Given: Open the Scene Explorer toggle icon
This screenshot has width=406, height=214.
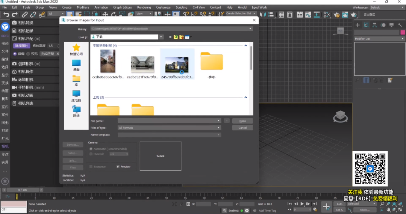Looking at the screenshot, I should pyautogui.click(x=282, y=15).
